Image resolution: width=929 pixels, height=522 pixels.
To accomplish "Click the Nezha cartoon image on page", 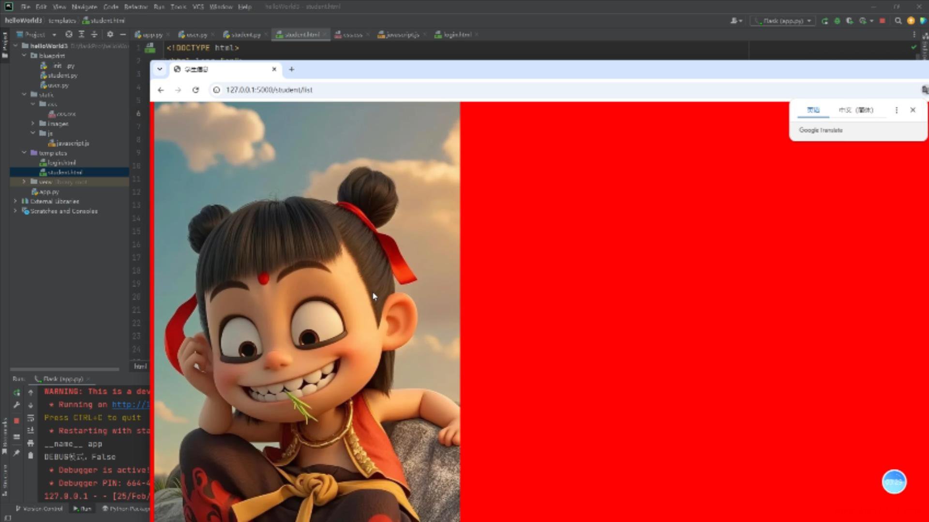I will point(307,312).
